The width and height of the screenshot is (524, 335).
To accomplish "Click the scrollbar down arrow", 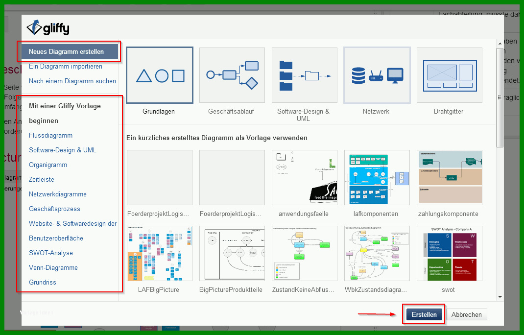I will point(500,297).
